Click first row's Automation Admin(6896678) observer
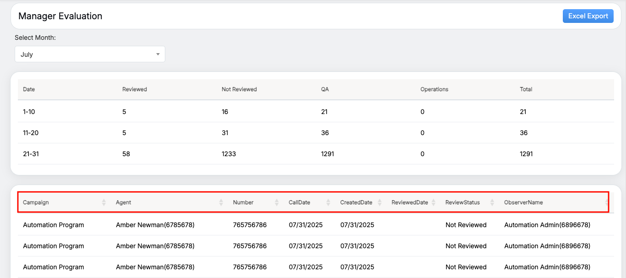This screenshot has width=626, height=278. 547,225
